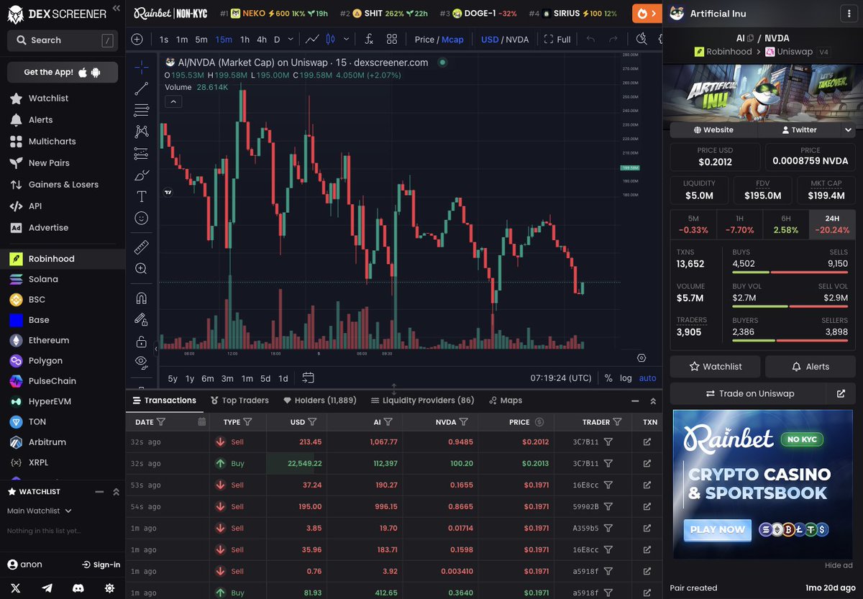
Task: Open chart settings gear at chart corner
Action: 641,357
